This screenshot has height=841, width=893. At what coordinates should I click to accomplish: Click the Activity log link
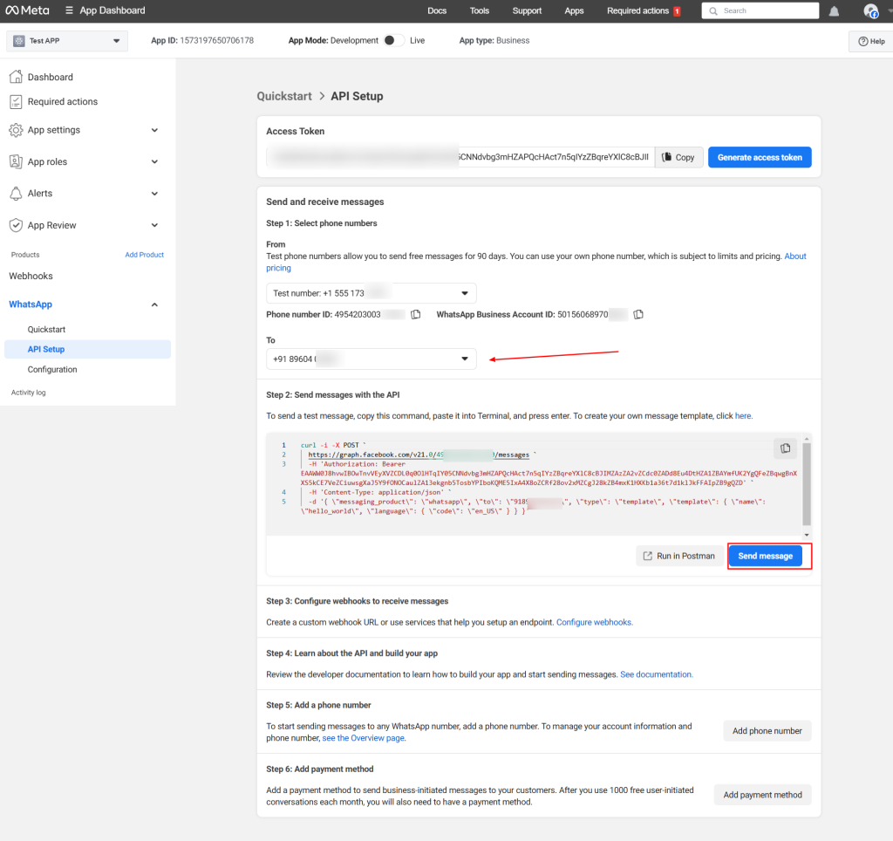click(29, 393)
